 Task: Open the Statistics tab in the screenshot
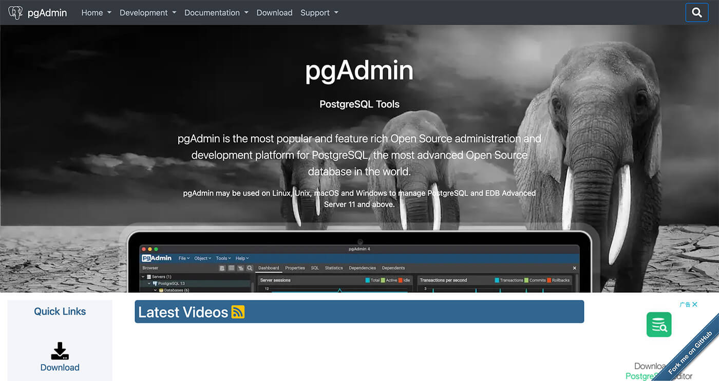334,268
